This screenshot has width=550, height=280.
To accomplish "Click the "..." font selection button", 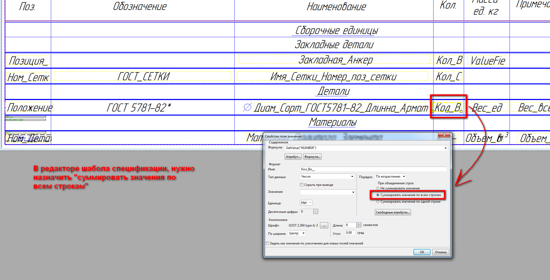I will 324,225.
